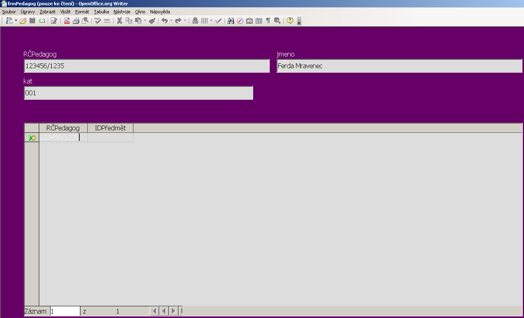Image resolution: width=524 pixels, height=318 pixels.
Task: Click the New document icon
Action: [9, 21]
